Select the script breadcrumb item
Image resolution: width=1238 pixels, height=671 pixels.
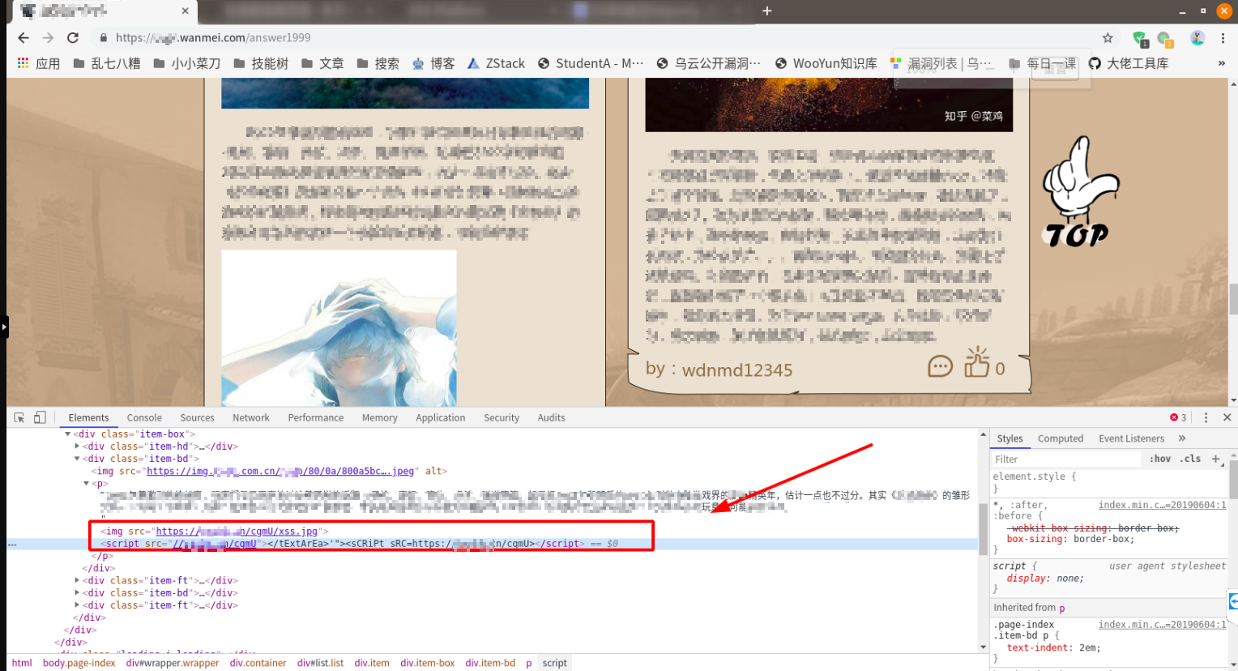coord(555,663)
